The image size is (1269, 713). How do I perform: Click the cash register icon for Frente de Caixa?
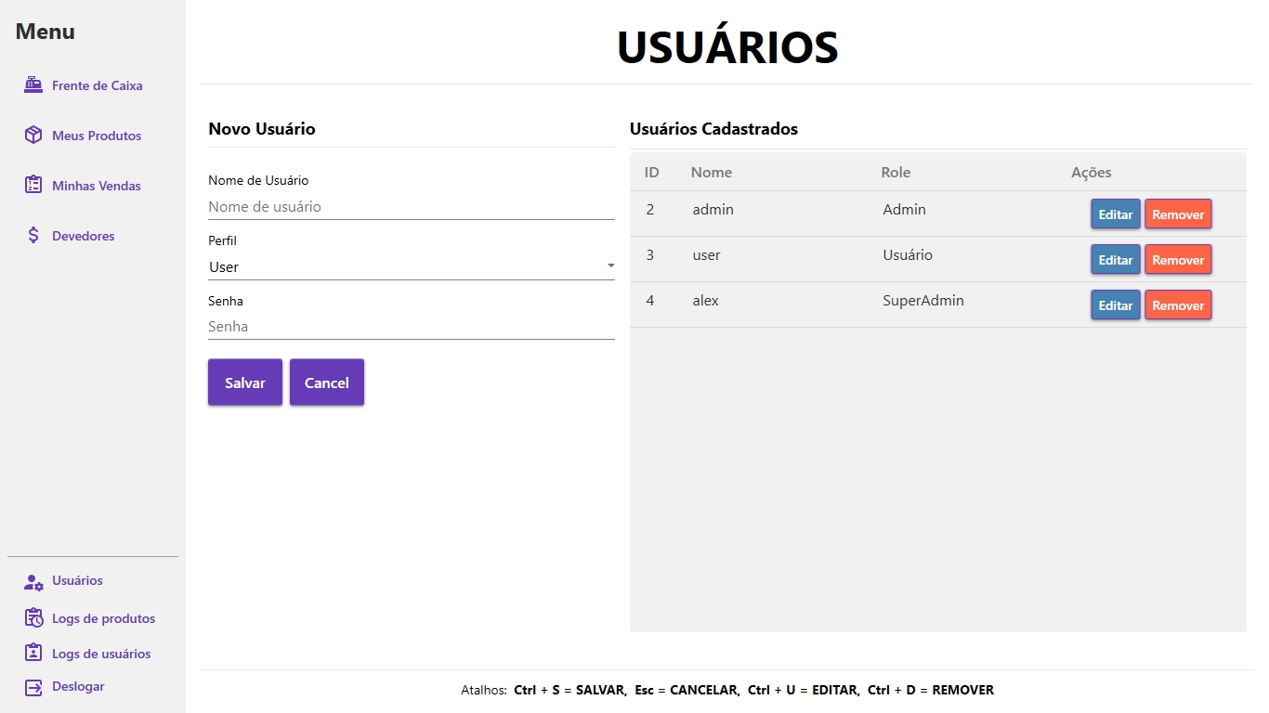point(33,85)
